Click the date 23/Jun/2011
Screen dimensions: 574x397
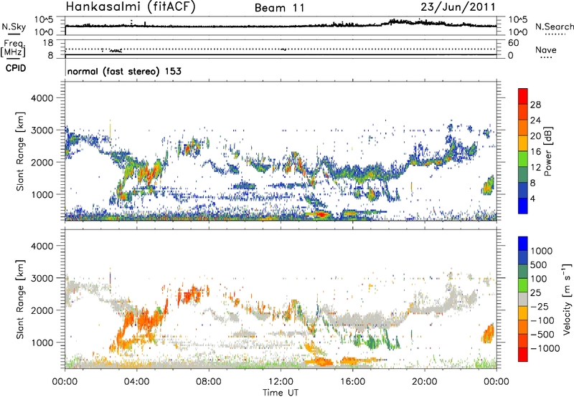(458, 7)
